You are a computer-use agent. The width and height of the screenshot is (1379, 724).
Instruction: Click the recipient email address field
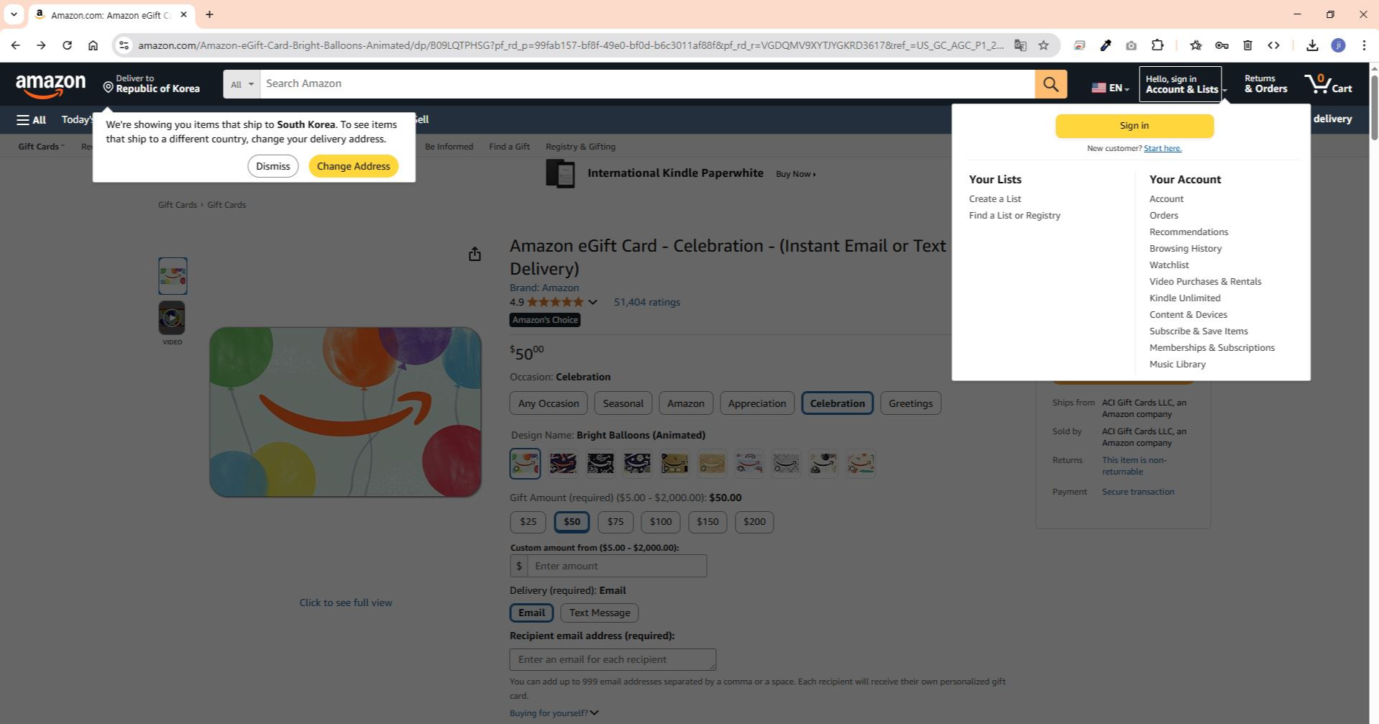click(x=613, y=659)
